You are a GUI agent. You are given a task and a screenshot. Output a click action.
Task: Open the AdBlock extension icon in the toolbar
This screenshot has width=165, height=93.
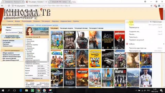pos(155,6)
